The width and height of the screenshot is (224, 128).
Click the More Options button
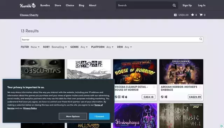(73, 116)
